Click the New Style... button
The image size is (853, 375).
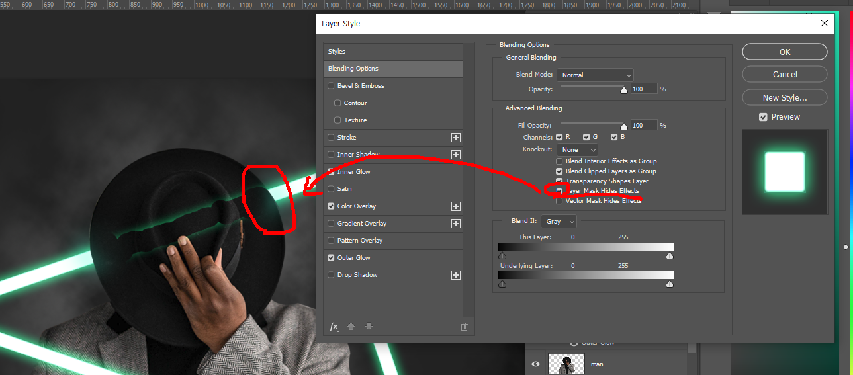pos(784,97)
